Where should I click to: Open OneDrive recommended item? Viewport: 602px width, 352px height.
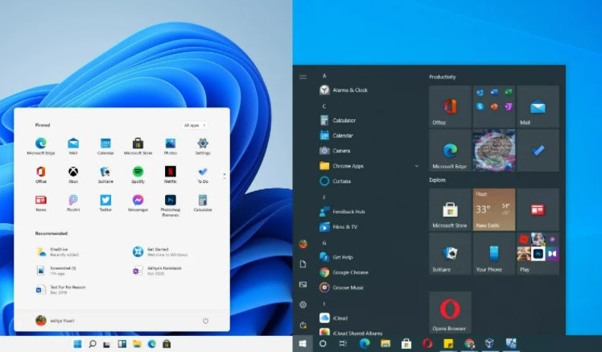click(x=58, y=251)
